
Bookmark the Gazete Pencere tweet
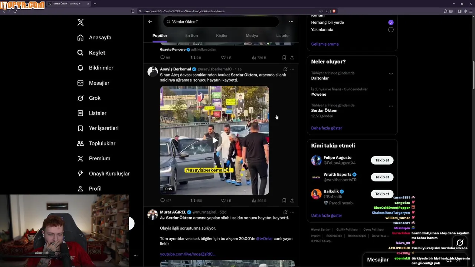point(284,57)
